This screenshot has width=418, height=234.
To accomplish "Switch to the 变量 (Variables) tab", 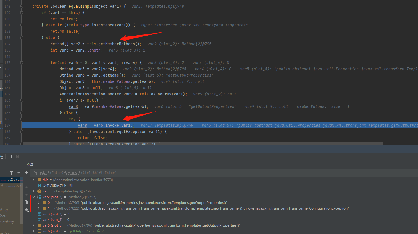I will (x=30, y=165).
